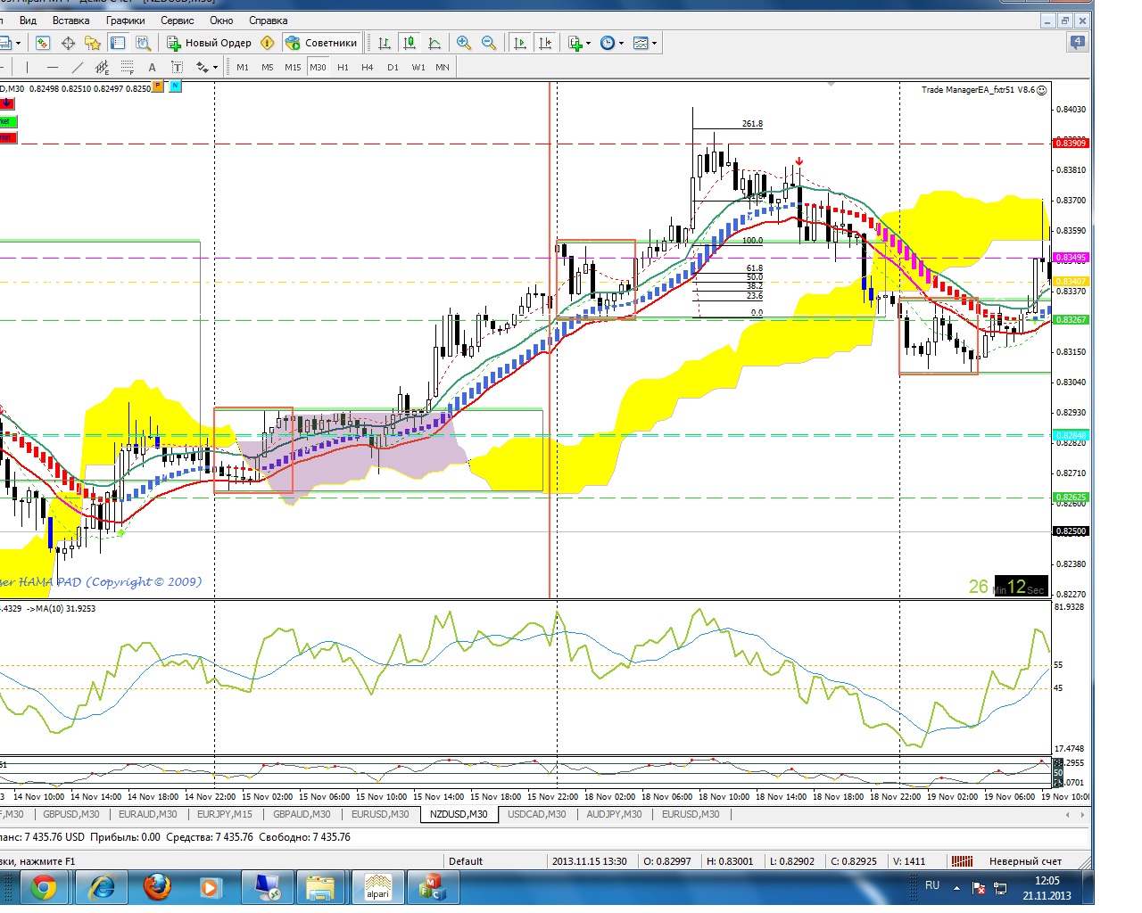Switch to candlestick chart mode
The height and width of the screenshot is (913, 1142).
coord(410,43)
